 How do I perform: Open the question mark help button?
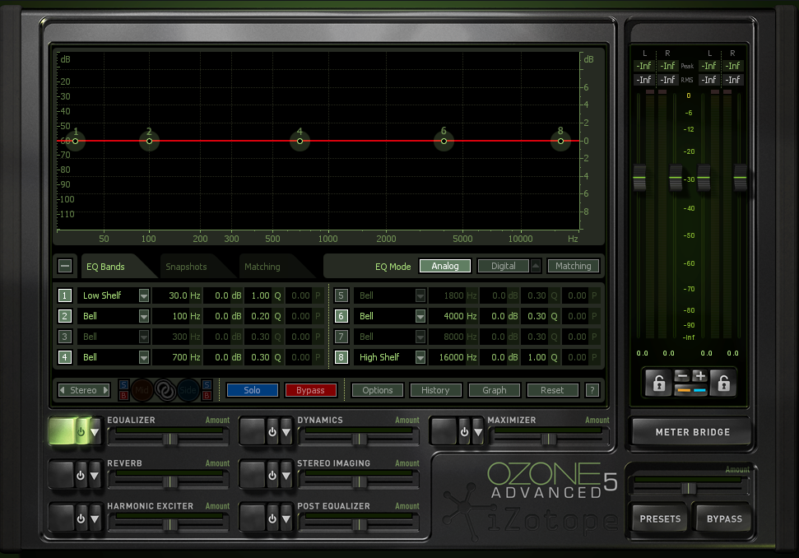[x=592, y=390]
